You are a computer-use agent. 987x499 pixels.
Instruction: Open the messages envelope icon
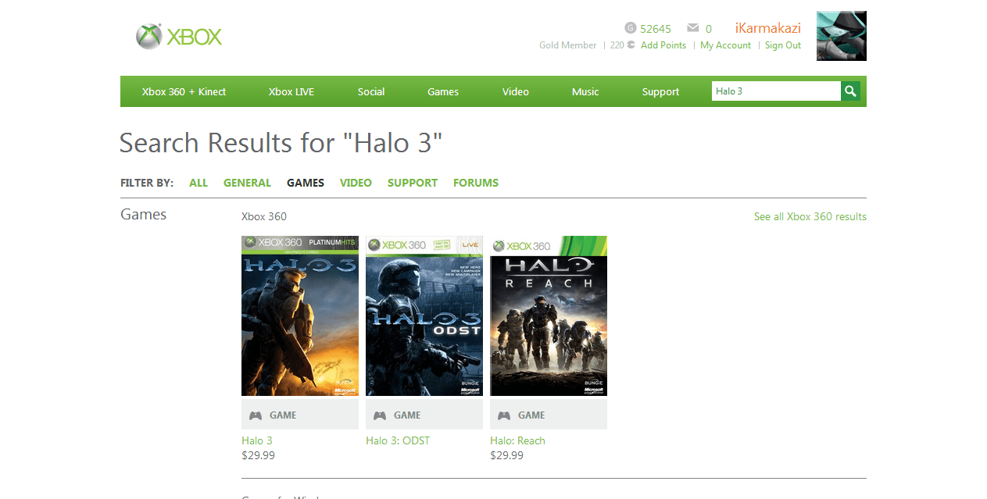click(692, 28)
